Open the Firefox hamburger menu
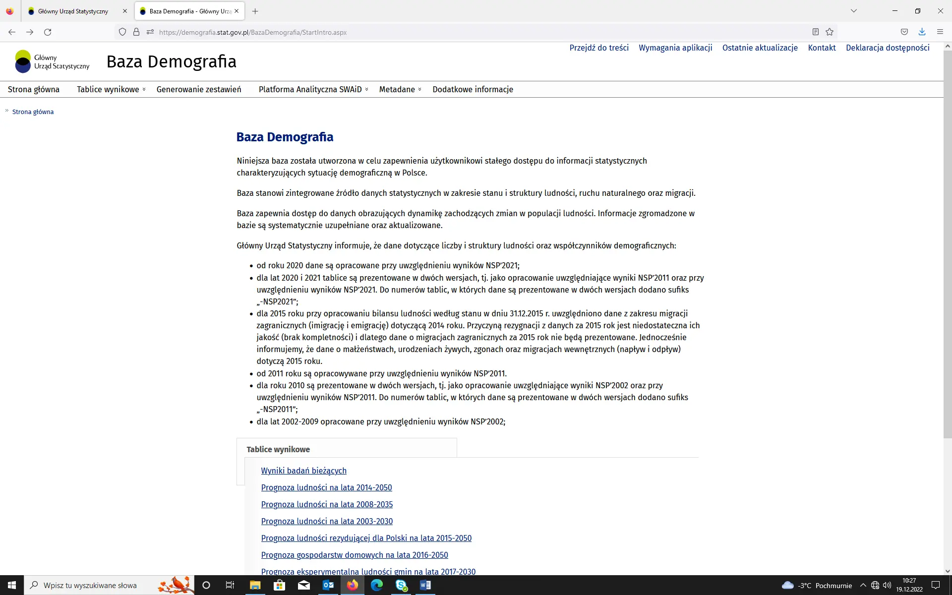Viewport: 952px width, 595px height. pos(940,32)
